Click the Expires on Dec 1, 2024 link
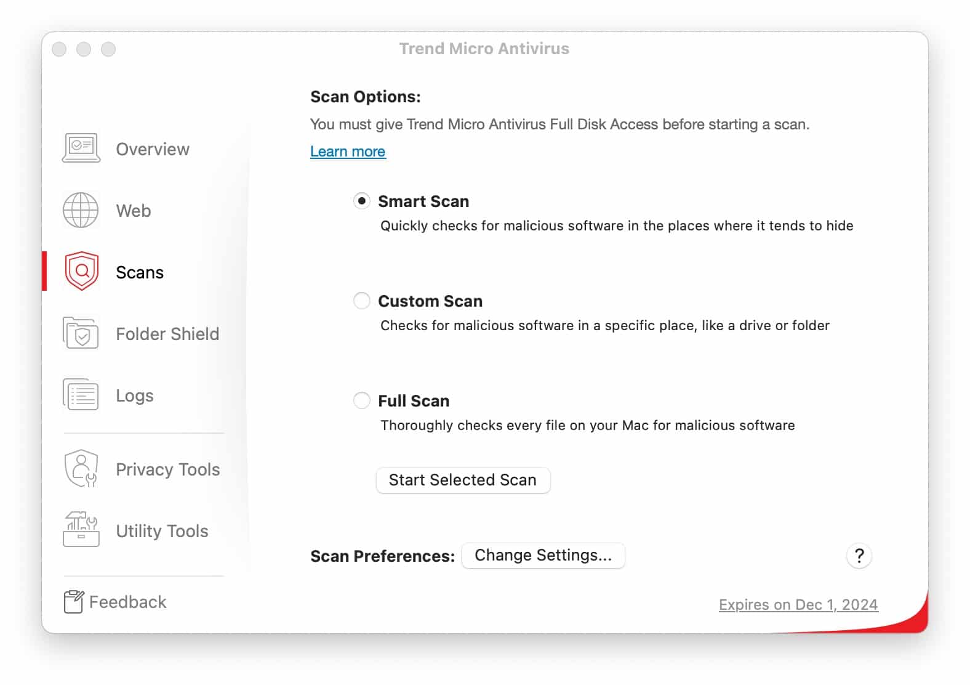 point(798,605)
